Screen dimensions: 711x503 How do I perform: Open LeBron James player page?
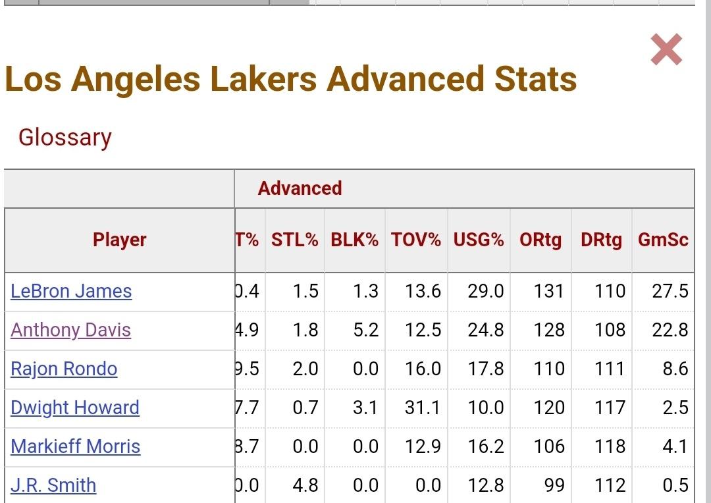click(71, 291)
